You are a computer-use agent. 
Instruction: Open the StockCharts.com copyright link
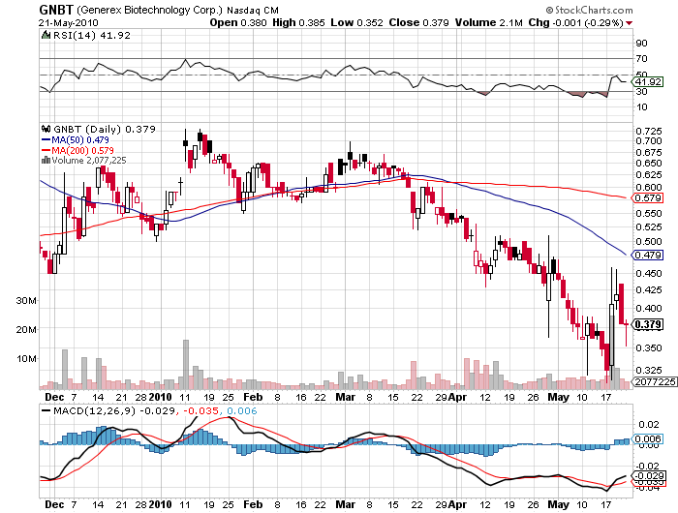pos(589,10)
